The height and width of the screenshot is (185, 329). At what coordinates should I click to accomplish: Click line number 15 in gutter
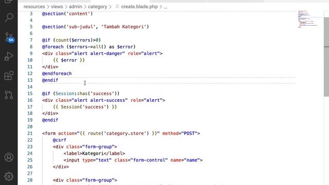pos(30,94)
